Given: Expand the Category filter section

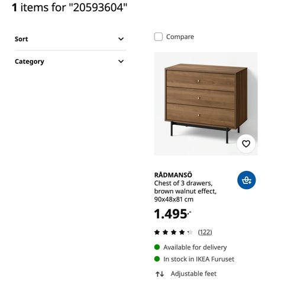Looking at the screenshot, I should point(70,62).
